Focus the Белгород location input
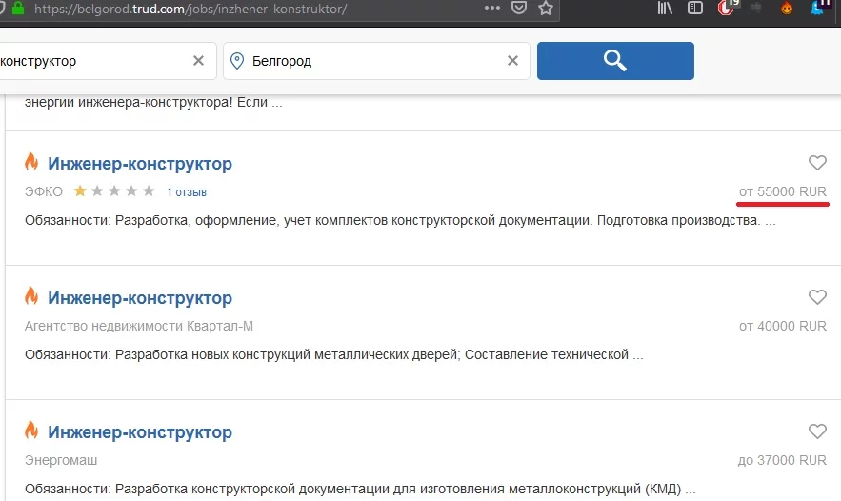The height and width of the screenshot is (501, 841). 376,61
